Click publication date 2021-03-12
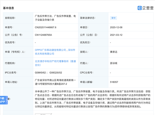This screenshot has height=115, width=155. [x=116, y=35]
